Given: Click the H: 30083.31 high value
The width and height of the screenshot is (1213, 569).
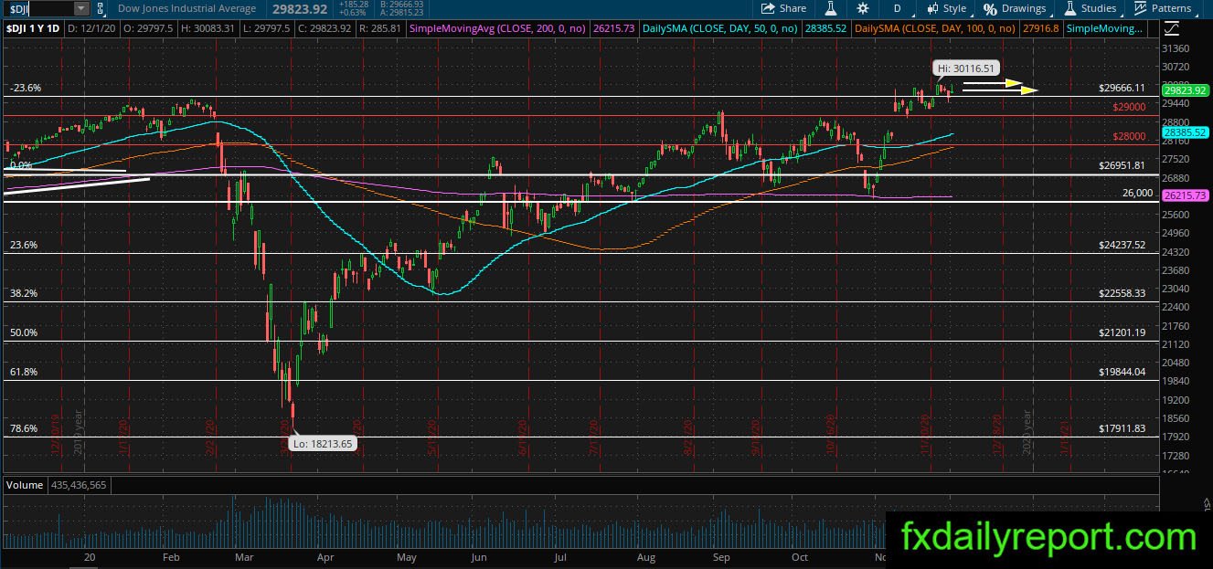Looking at the screenshot, I should (x=209, y=29).
